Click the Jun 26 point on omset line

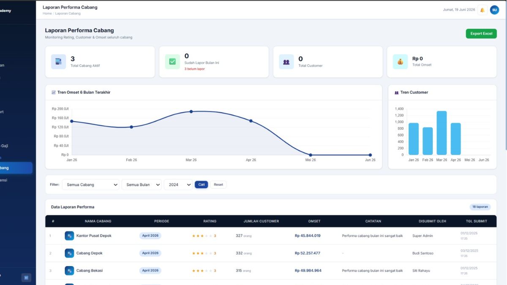click(370, 155)
